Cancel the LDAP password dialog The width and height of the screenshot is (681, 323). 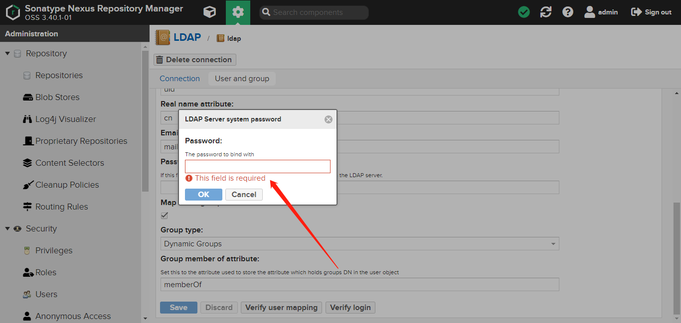coord(244,195)
